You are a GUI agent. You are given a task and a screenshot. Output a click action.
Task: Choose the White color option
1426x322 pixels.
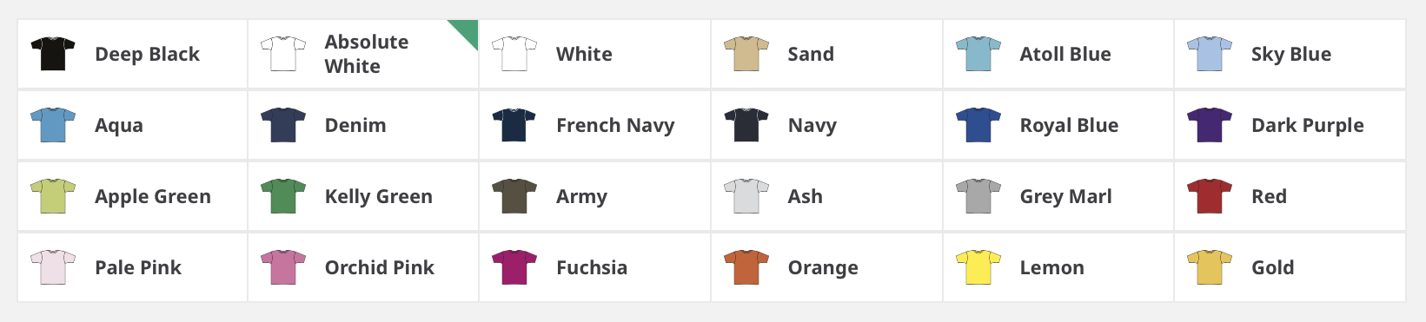pos(594,54)
